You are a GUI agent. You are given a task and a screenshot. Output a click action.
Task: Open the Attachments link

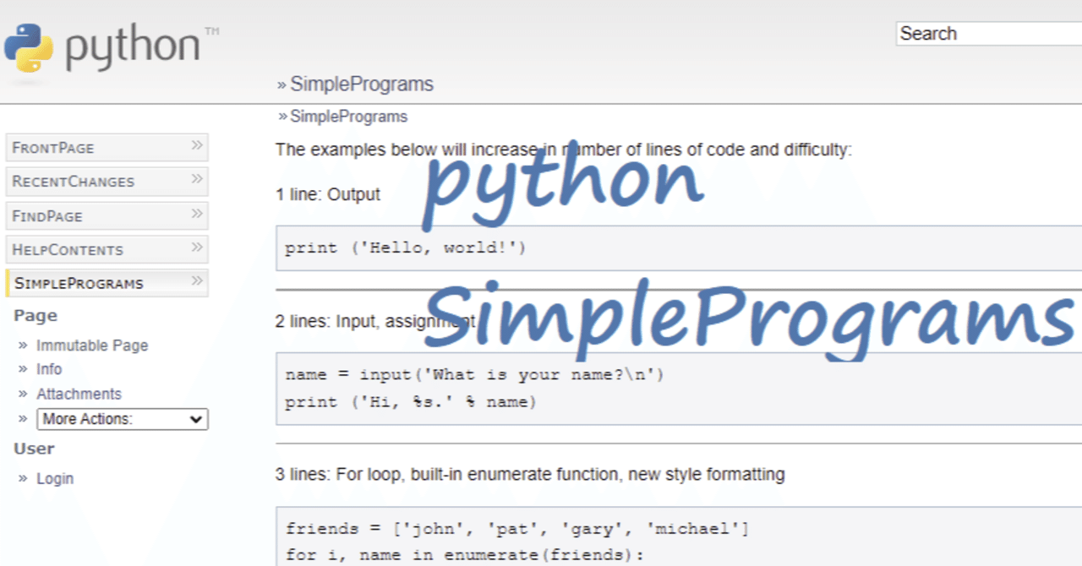click(x=79, y=394)
